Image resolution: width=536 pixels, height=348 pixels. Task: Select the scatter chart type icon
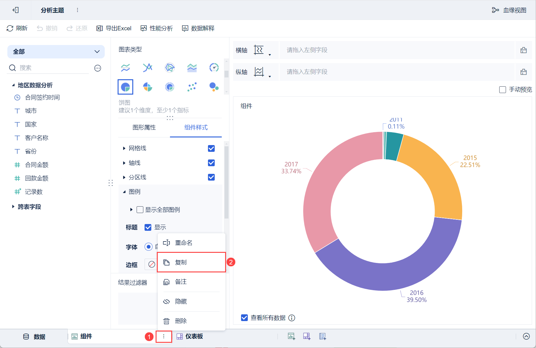point(192,87)
